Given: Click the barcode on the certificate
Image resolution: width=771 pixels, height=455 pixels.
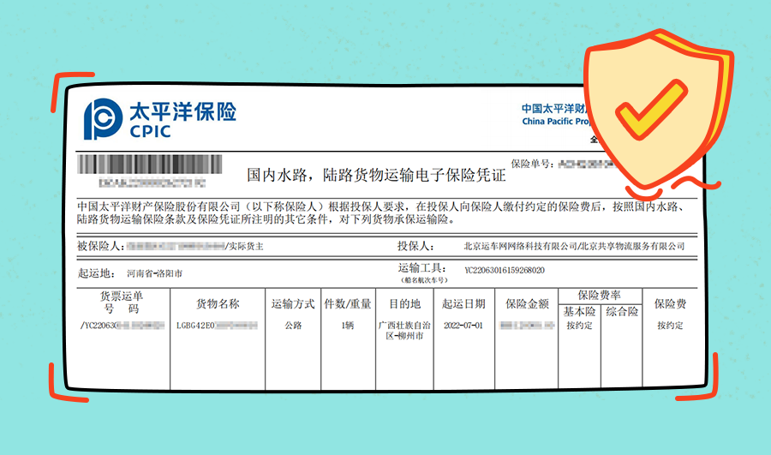Looking at the screenshot, I should [x=149, y=165].
